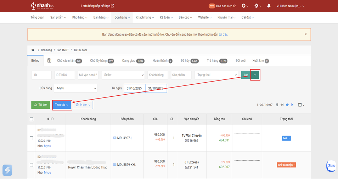Open the Tổng quan menu

coord(37,17)
